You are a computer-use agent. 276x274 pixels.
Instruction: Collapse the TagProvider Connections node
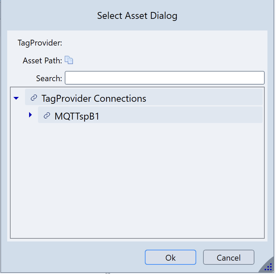(16, 98)
